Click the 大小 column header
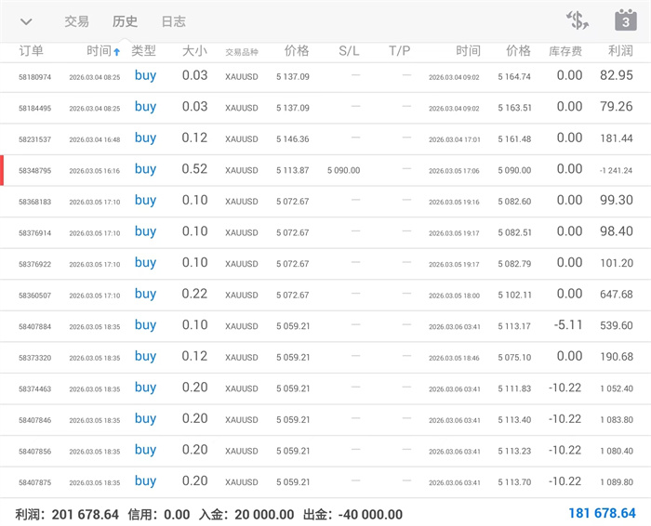Viewport: 651px width, 526px height. point(194,51)
